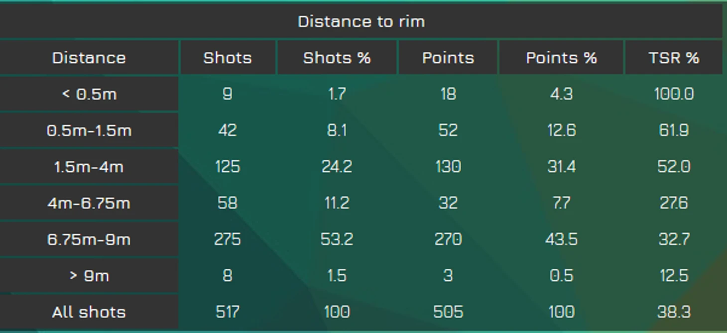Click the 38.3 overall TSR % cell
This screenshot has width=727, height=333.
(x=673, y=312)
